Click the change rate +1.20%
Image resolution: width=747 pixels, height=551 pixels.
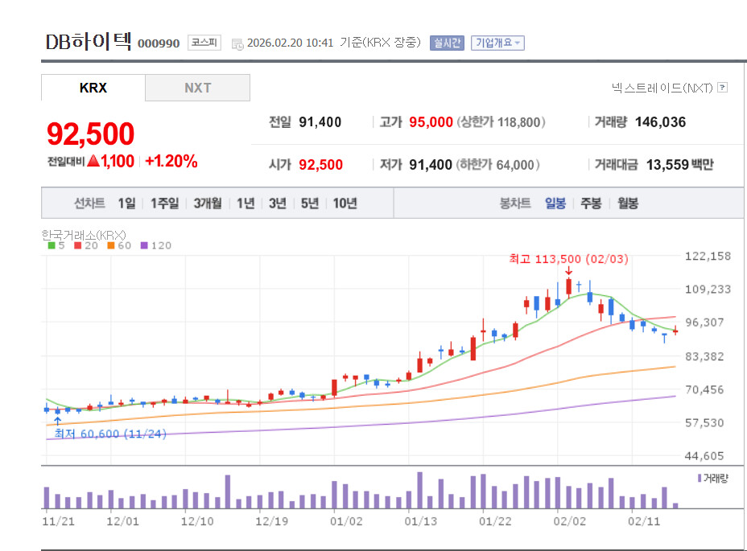(x=171, y=161)
